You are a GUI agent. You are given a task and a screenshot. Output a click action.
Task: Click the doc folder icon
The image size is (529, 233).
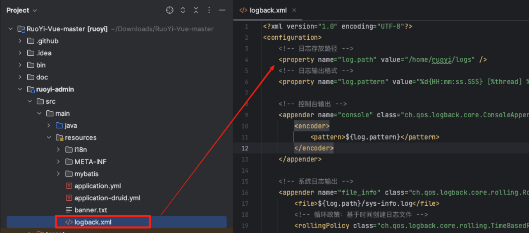tap(31, 77)
